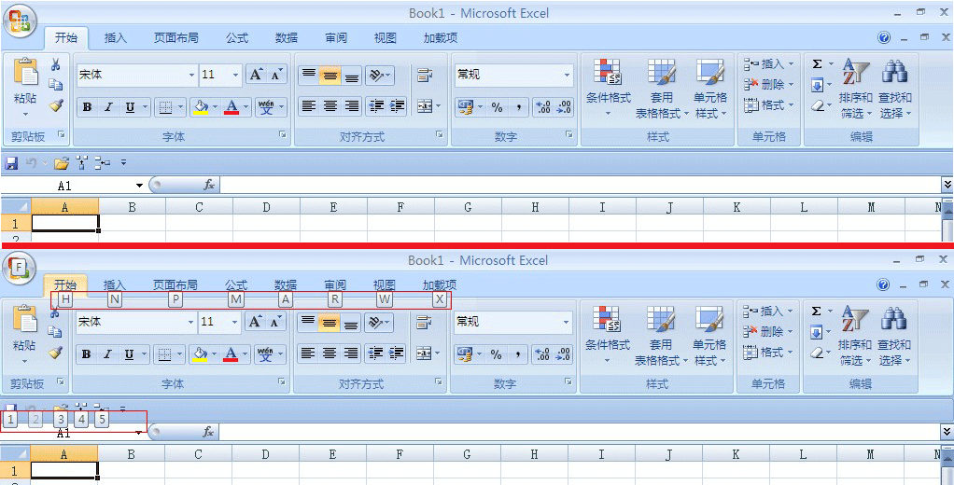Click 插入 cells button in upper window
The image size is (954, 485).
(770, 63)
